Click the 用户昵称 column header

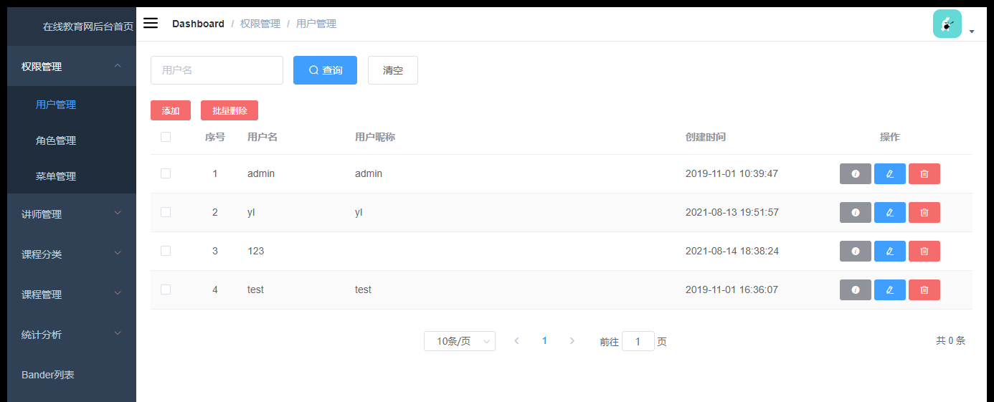(x=375, y=137)
